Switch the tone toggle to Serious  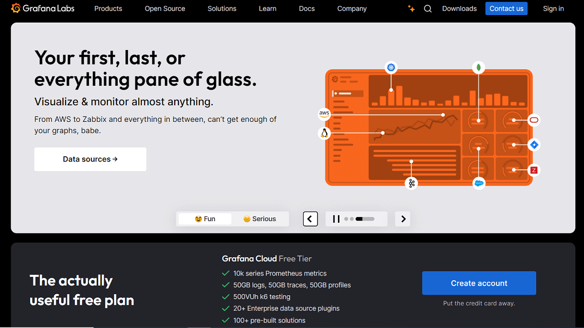[x=260, y=218]
